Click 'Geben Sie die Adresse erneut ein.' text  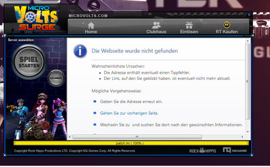click(x=131, y=102)
